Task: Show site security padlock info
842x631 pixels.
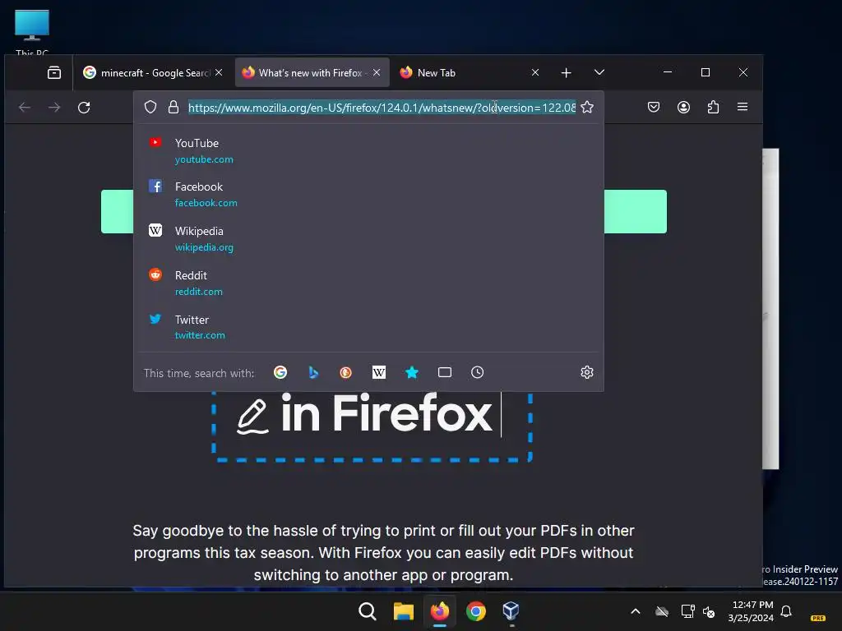Action: pos(173,108)
